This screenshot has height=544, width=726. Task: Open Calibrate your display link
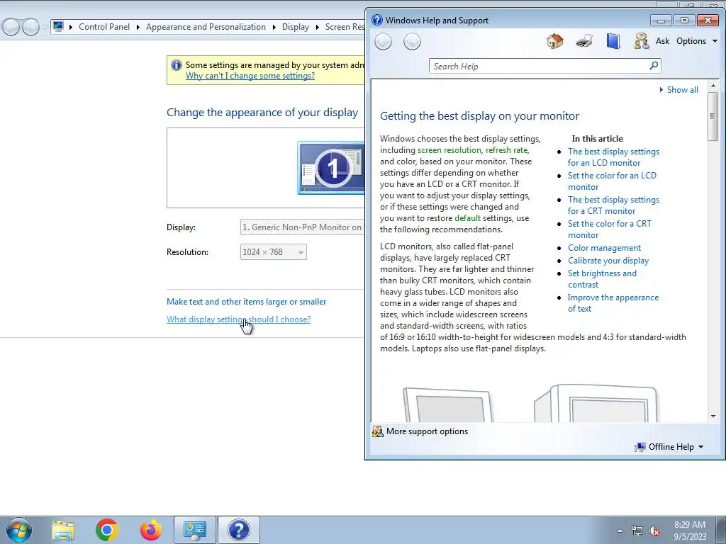click(x=608, y=261)
